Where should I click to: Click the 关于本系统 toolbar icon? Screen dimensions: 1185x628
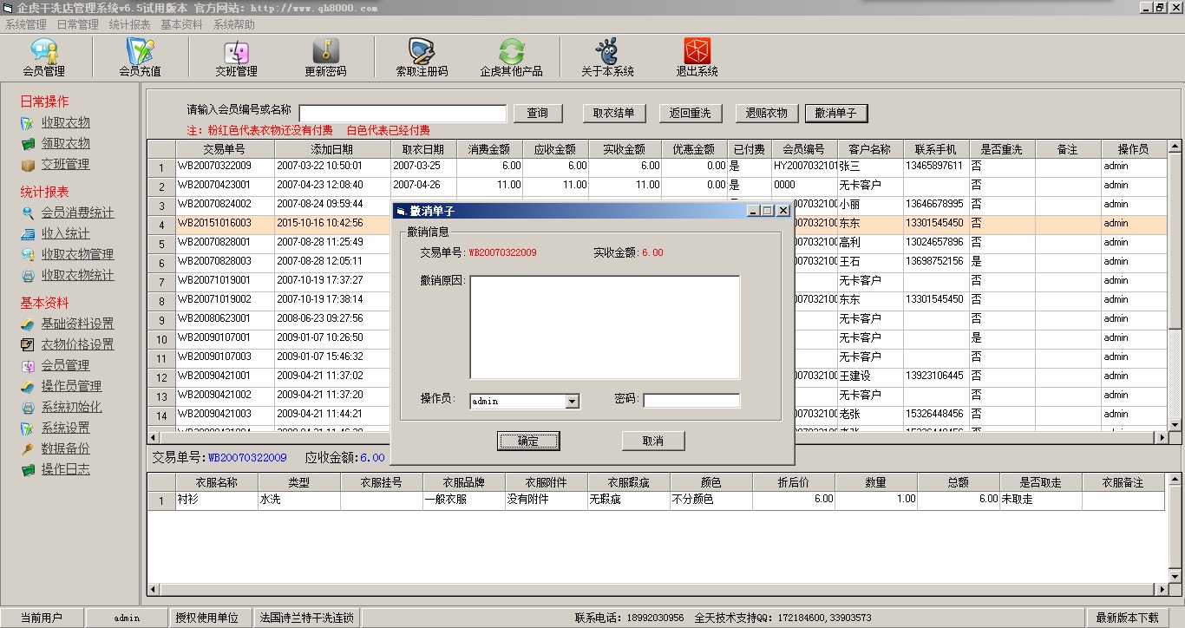(x=607, y=51)
